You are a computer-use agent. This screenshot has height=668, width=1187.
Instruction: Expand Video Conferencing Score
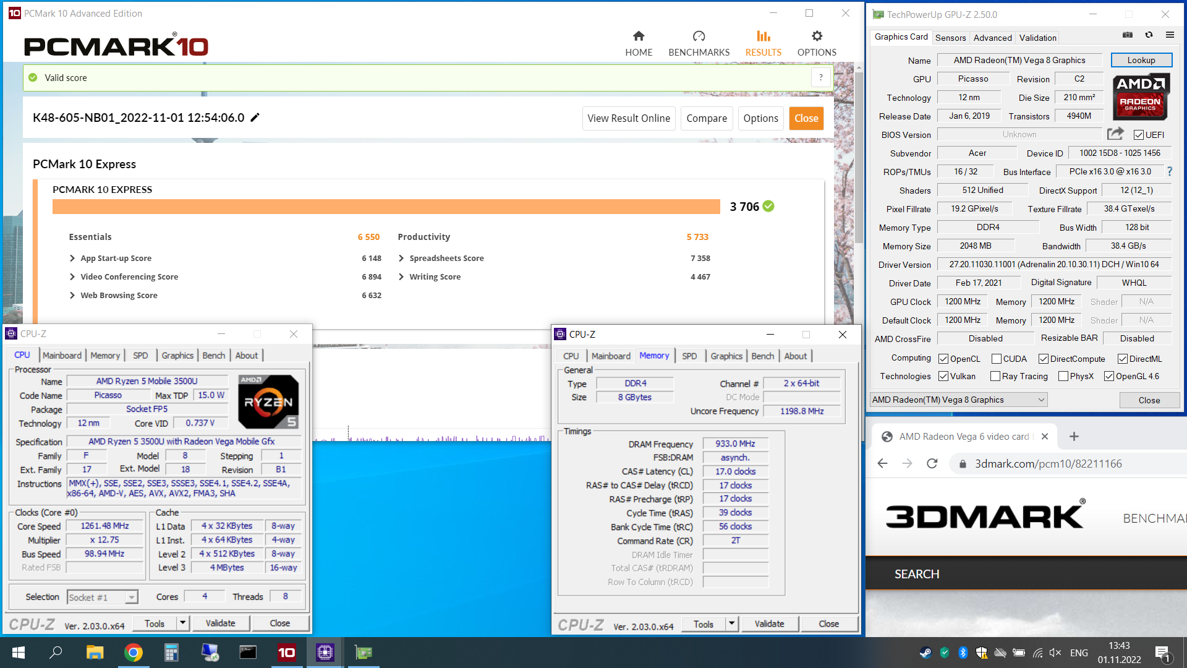(x=72, y=276)
